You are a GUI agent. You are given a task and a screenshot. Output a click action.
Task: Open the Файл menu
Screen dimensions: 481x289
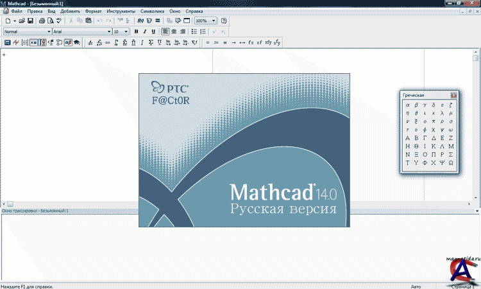pos(16,12)
